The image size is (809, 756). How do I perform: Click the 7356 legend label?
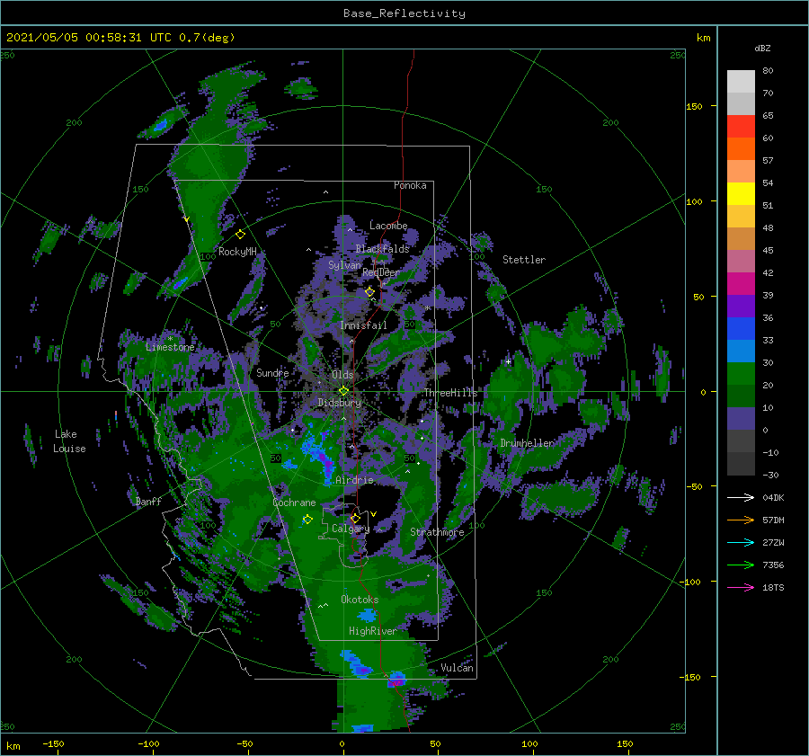click(x=773, y=565)
